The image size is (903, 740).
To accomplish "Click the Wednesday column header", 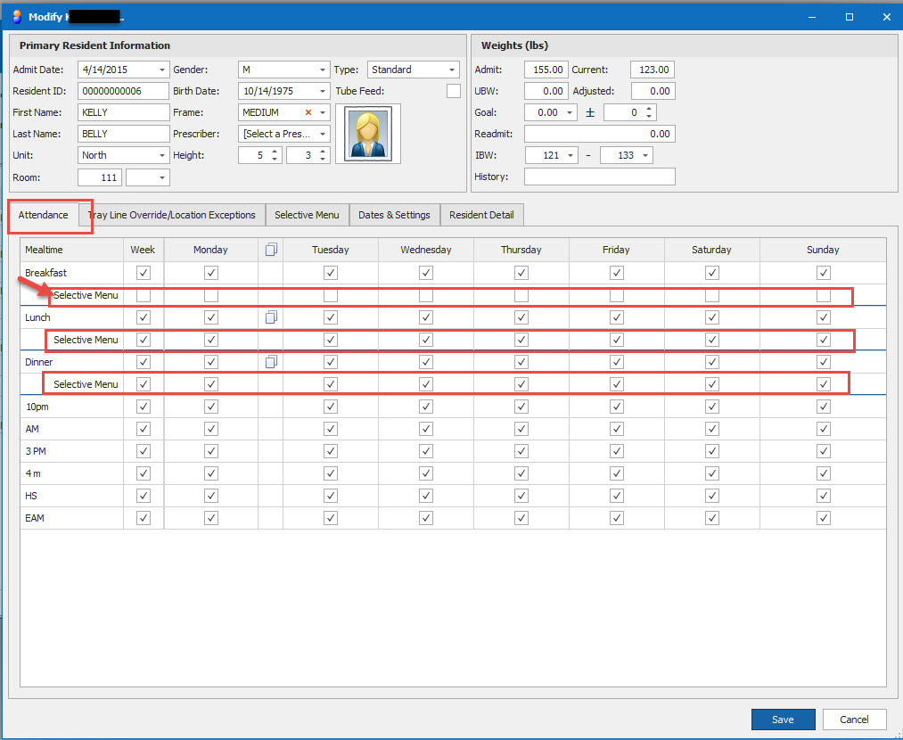I will point(425,250).
